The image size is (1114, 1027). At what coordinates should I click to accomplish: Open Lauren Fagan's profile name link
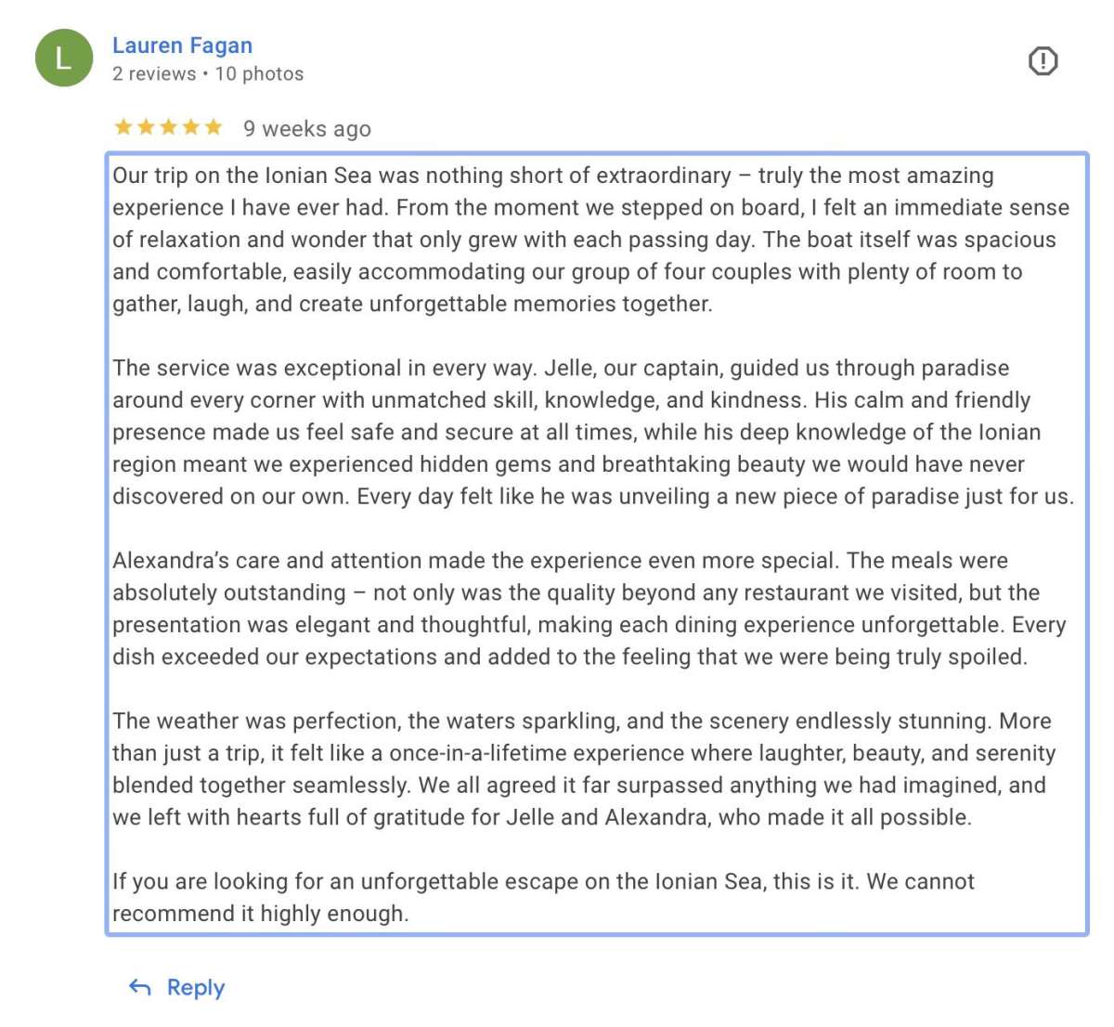182,45
